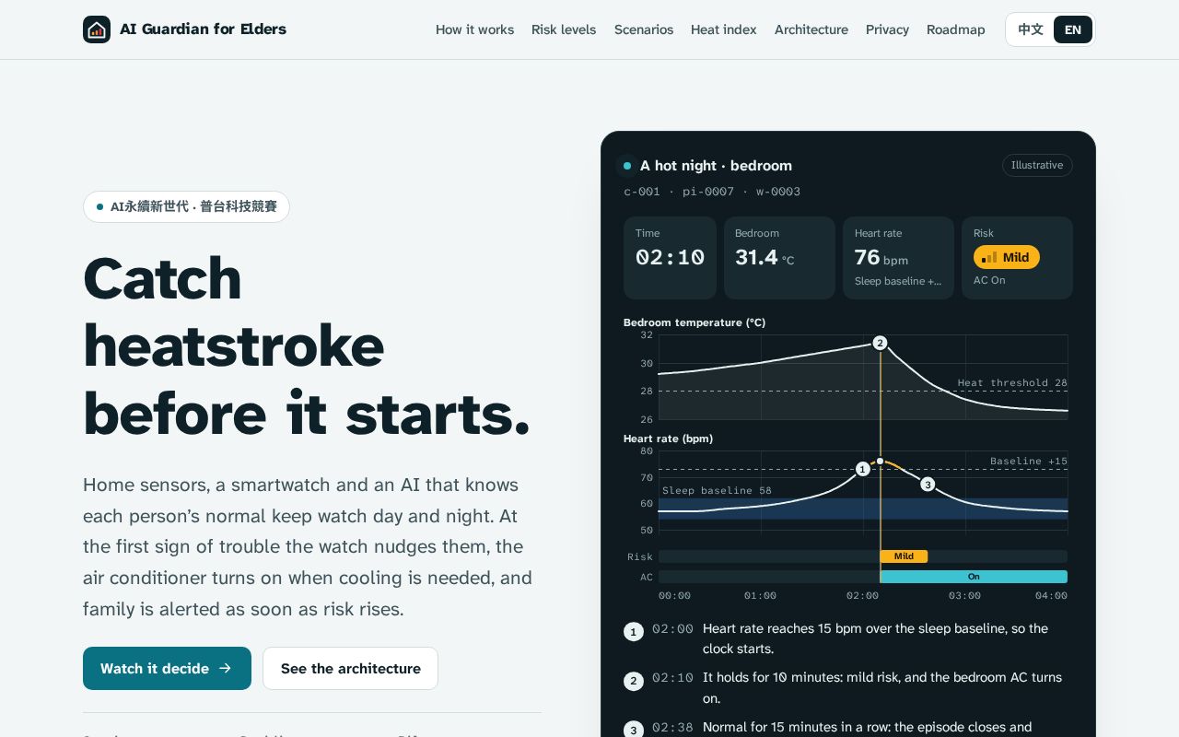Click the 03:00 time axis label

(x=964, y=596)
